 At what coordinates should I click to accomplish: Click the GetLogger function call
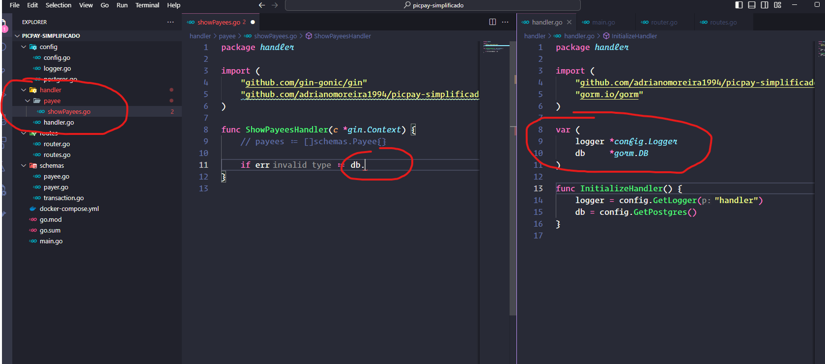[x=675, y=200]
